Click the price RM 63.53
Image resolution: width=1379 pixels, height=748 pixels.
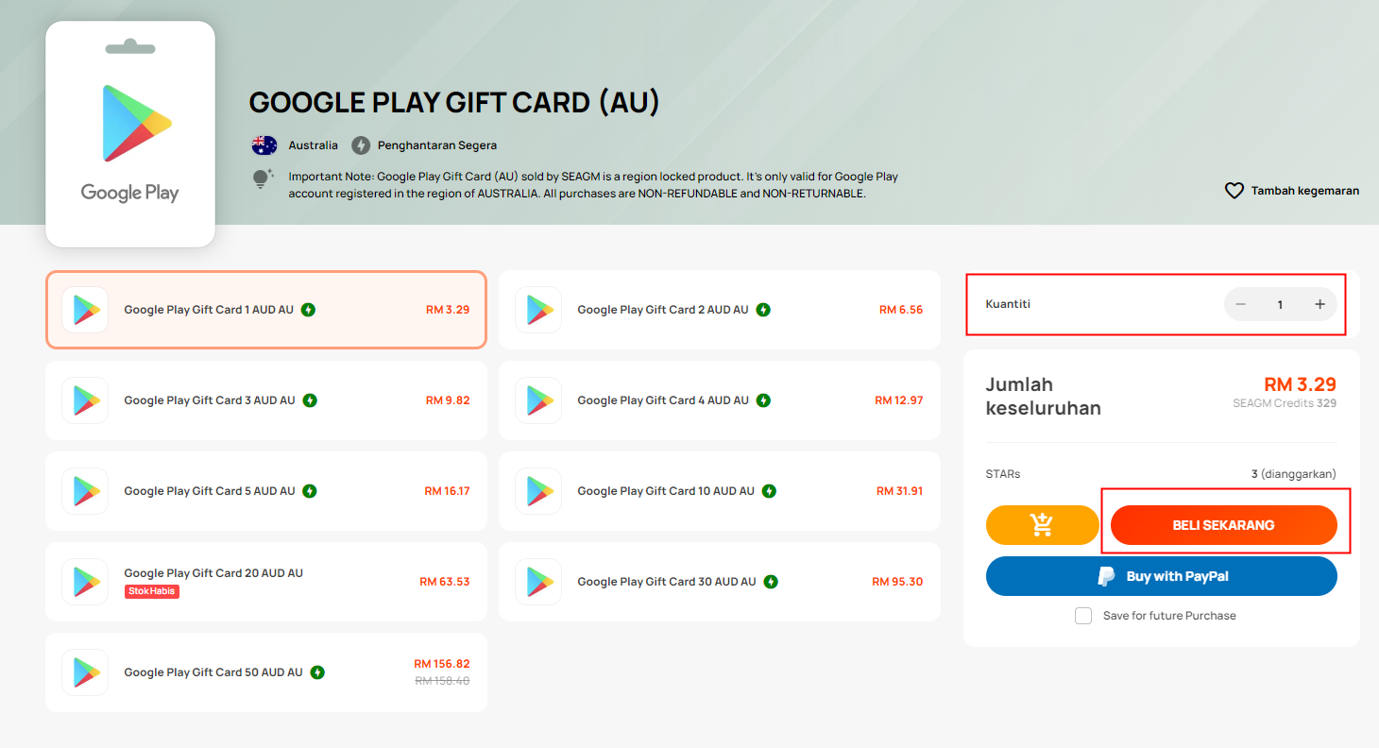pos(445,582)
